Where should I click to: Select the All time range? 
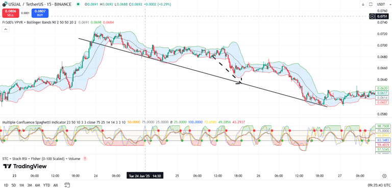coord(56,185)
